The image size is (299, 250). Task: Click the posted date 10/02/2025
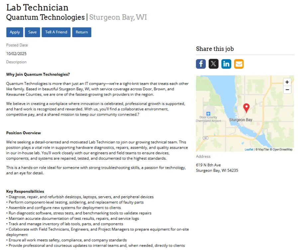click(x=16, y=53)
